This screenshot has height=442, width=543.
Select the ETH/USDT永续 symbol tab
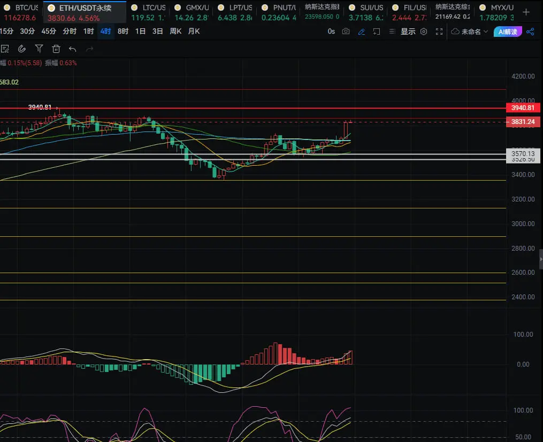pyautogui.click(x=85, y=12)
